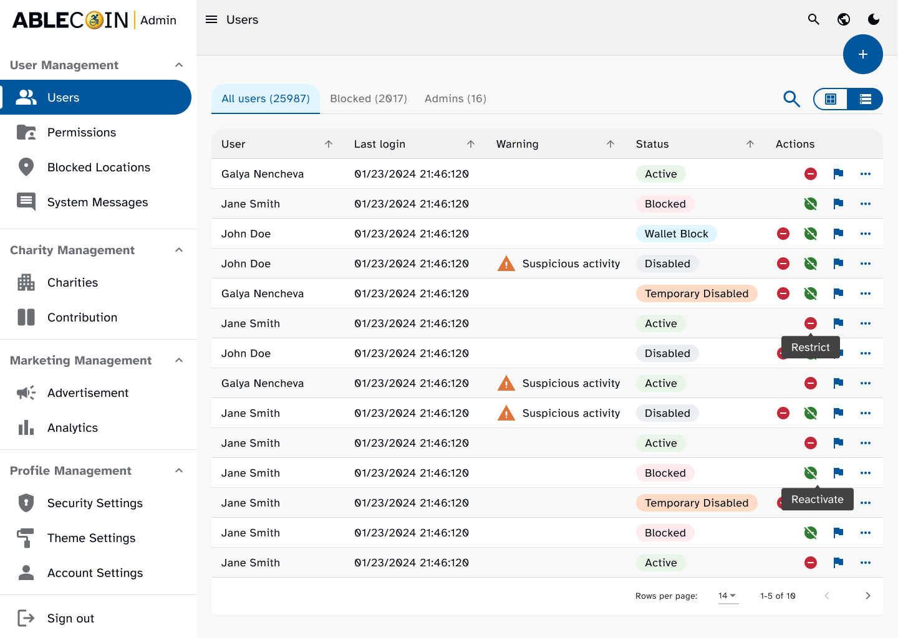Click the globe language icon in header
The height and width of the screenshot is (638, 898).
point(843,19)
